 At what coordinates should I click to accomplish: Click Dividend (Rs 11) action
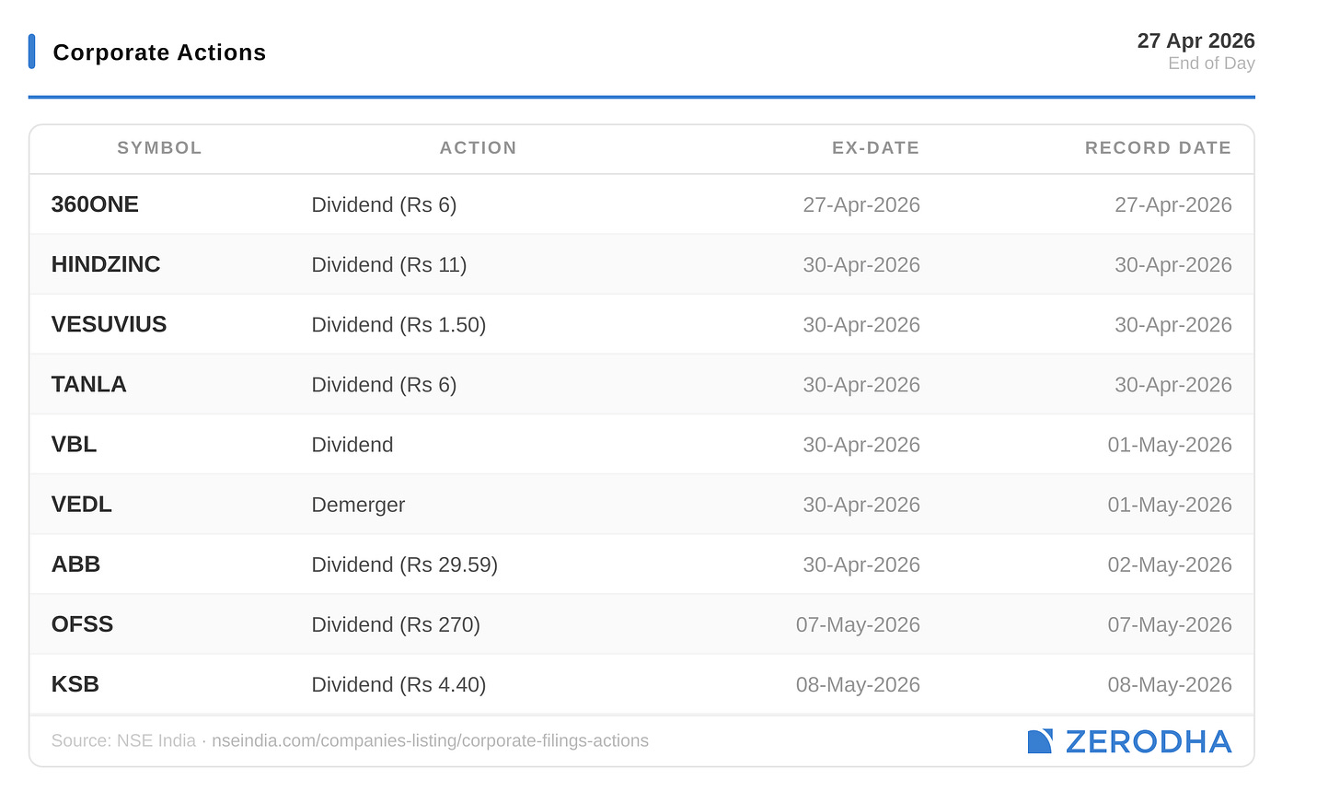[x=388, y=264]
